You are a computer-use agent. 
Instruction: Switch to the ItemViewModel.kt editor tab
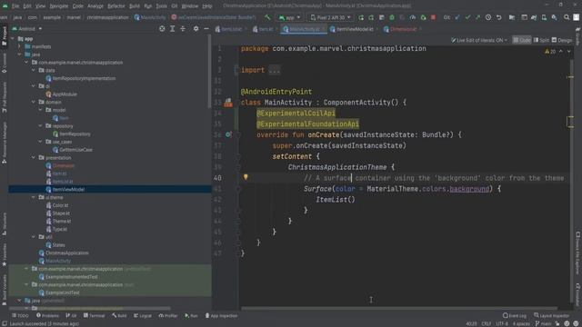pyautogui.click(x=352, y=29)
